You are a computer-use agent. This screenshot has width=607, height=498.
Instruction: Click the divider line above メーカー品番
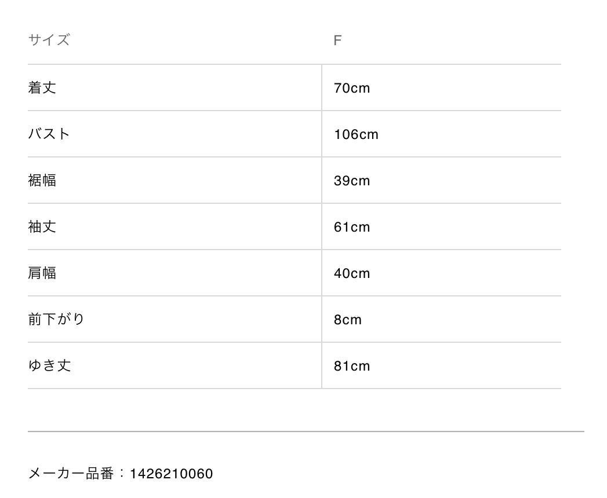tap(306, 431)
